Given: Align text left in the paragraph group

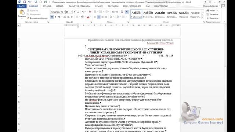Looking at the screenshot, I should [95, 17].
